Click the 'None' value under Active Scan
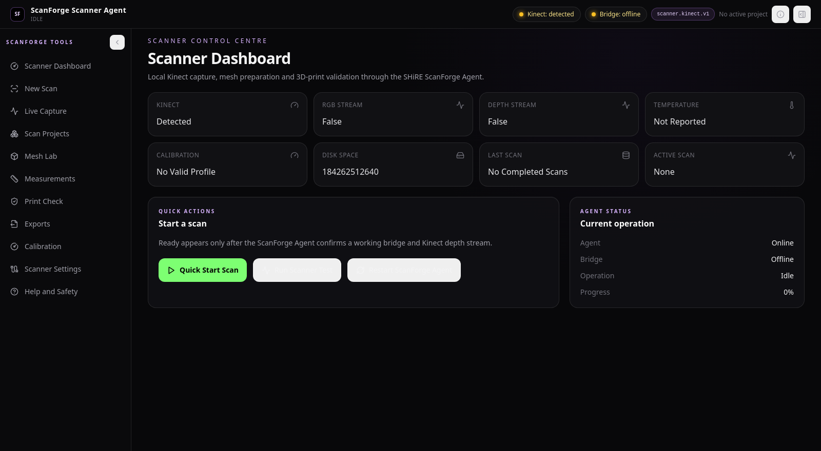This screenshot has width=821, height=451. coord(664,172)
